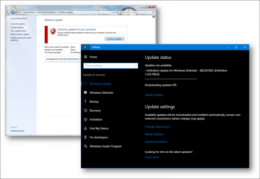Viewport: 260px width, 179px height.
Task: Click Check for updates sidebar link in Control Panel
Action: [x=18, y=24]
